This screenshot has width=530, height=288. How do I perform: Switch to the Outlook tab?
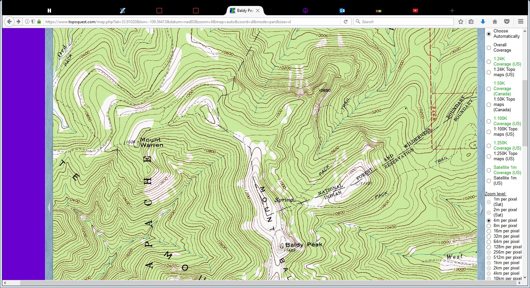[342, 11]
